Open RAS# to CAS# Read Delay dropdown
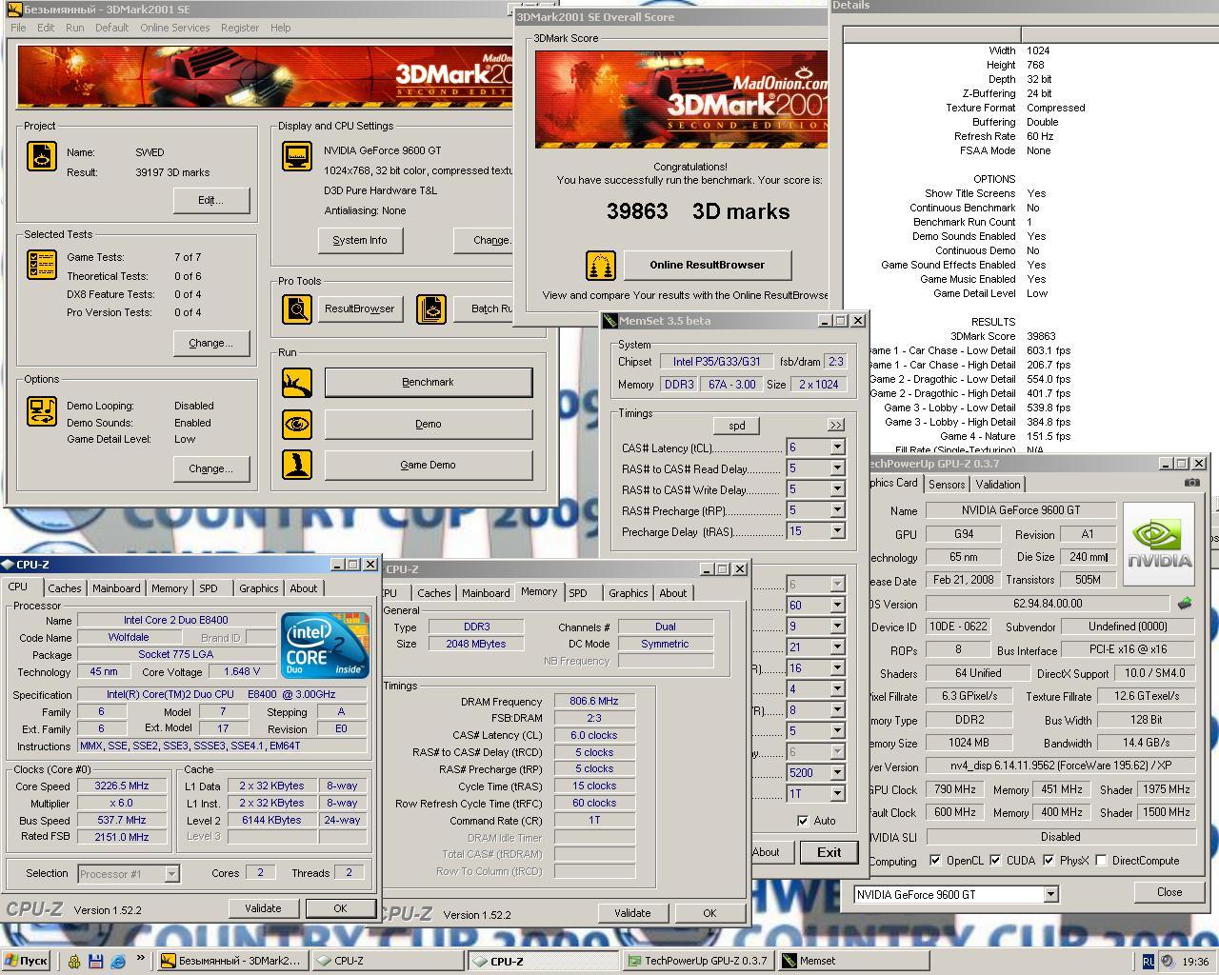This screenshot has width=1219, height=975. point(837,468)
